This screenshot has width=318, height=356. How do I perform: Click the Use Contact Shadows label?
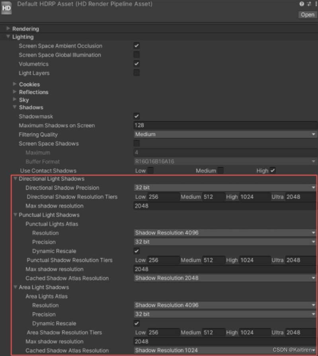pos(48,171)
